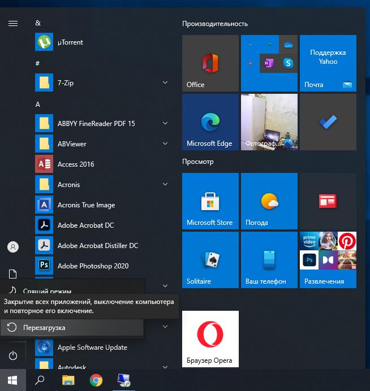Expand the ABBYY FineReader PDF 15 folder
The width and height of the screenshot is (370, 391).
click(x=165, y=124)
